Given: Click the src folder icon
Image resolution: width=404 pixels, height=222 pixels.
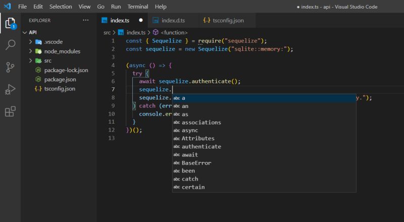Looking at the screenshot, I should tap(38, 61).
